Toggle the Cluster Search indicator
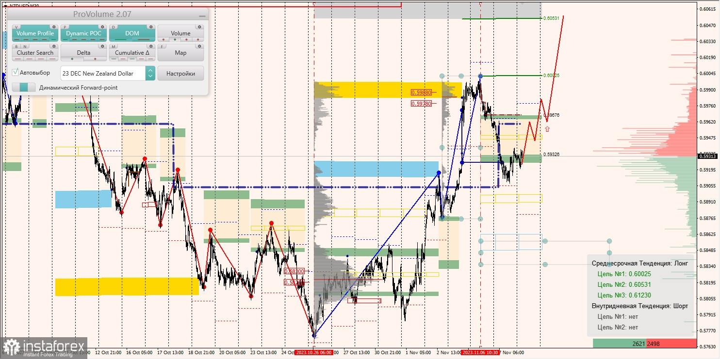The image size is (720, 359). (x=35, y=53)
